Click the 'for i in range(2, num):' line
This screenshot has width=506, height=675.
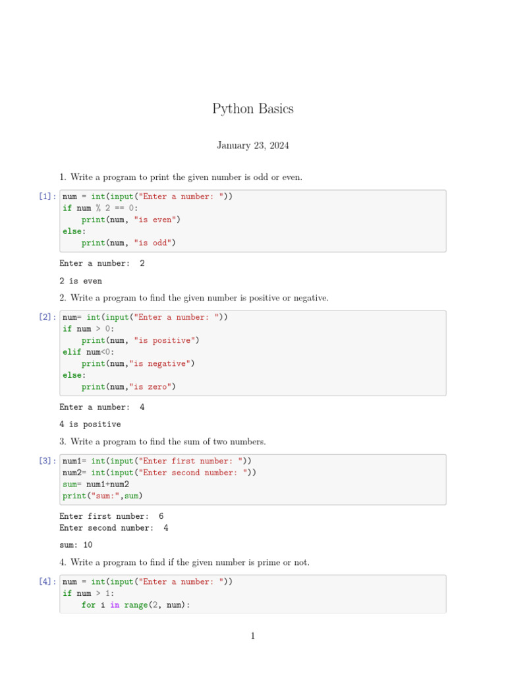(136, 605)
